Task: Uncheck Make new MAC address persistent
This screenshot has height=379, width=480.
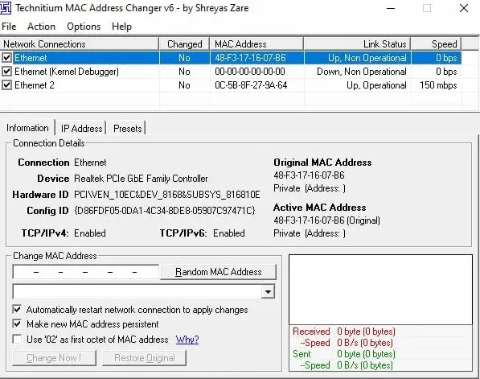Action: coord(17,323)
